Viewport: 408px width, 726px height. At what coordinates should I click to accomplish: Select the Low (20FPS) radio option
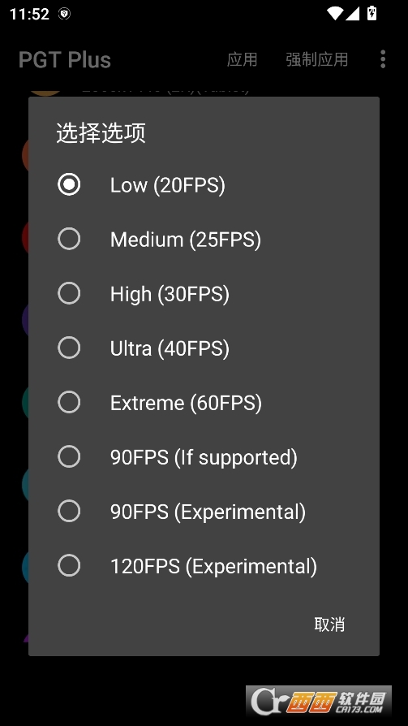tap(204, 184)
